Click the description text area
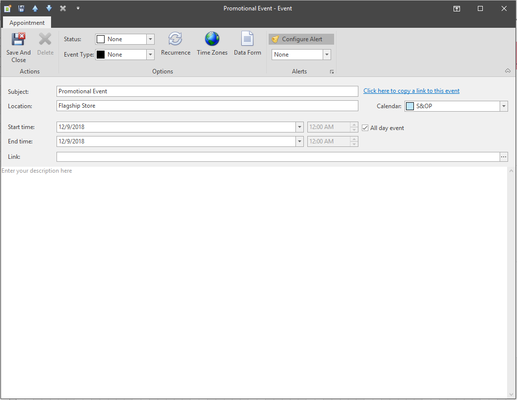 (254, 282)
